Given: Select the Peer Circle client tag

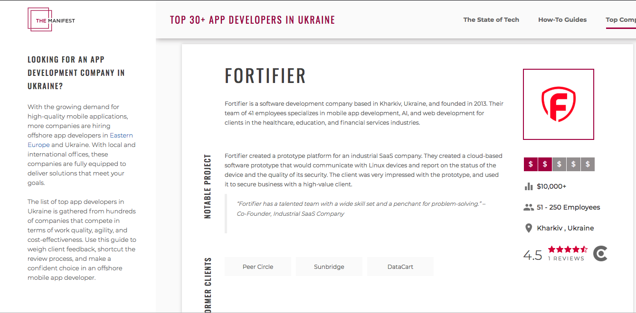Looking at the screenshot, I should pos(258,267).
